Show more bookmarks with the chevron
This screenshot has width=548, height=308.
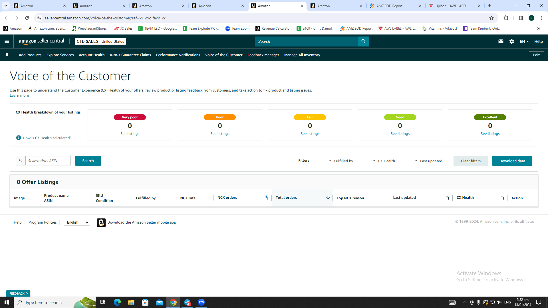click(x=539, y=29)
